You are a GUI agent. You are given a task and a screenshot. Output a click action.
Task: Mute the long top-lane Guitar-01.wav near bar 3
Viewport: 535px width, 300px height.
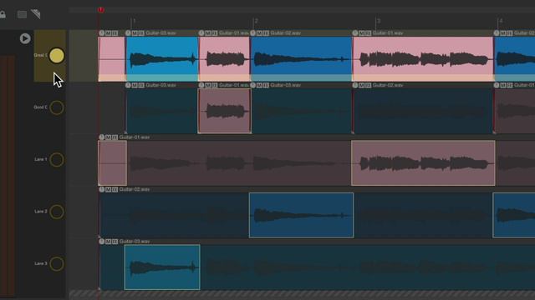pyautogui.click(x=362, y=33)
